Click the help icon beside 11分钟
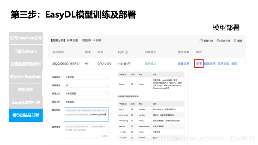Viewport: 258px width, 145px height. [x=129, y=64]
